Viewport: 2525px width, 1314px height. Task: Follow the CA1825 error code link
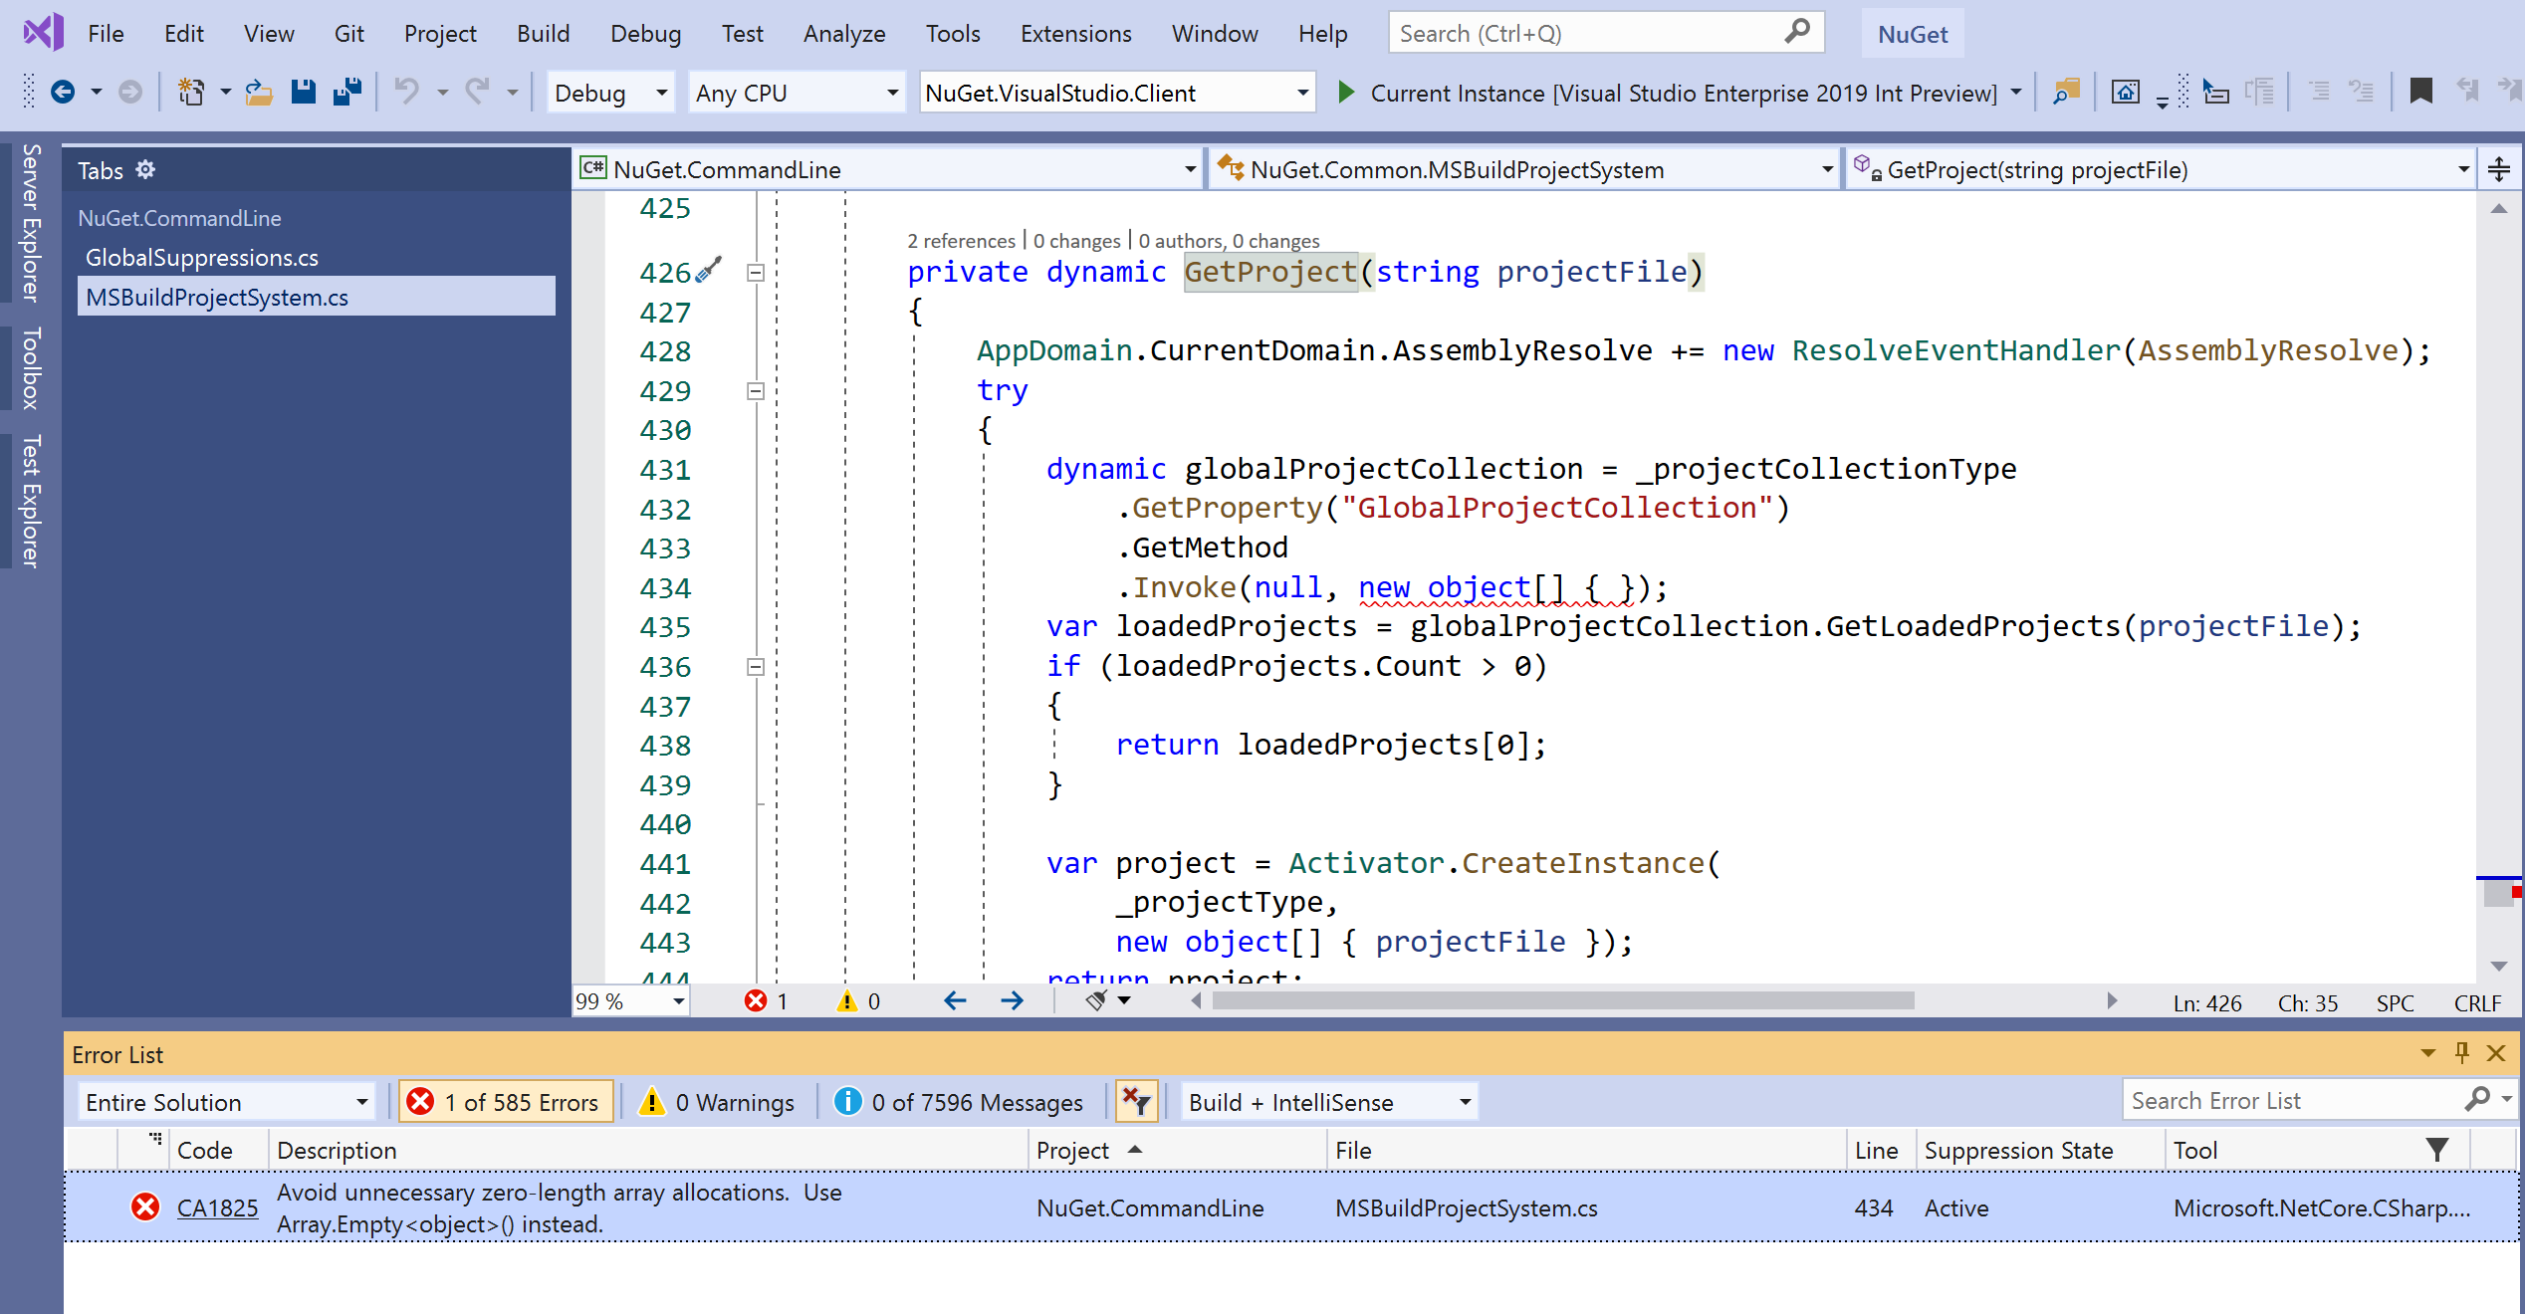click(217, 1207)
